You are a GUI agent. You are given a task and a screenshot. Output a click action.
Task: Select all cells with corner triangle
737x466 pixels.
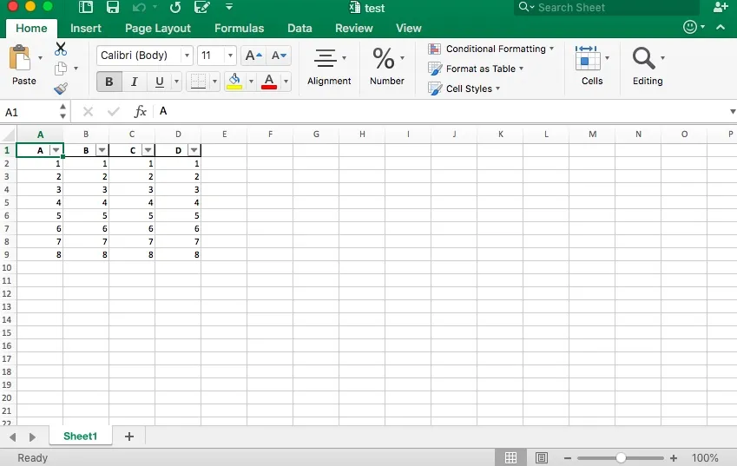click(x=9, y=135)
